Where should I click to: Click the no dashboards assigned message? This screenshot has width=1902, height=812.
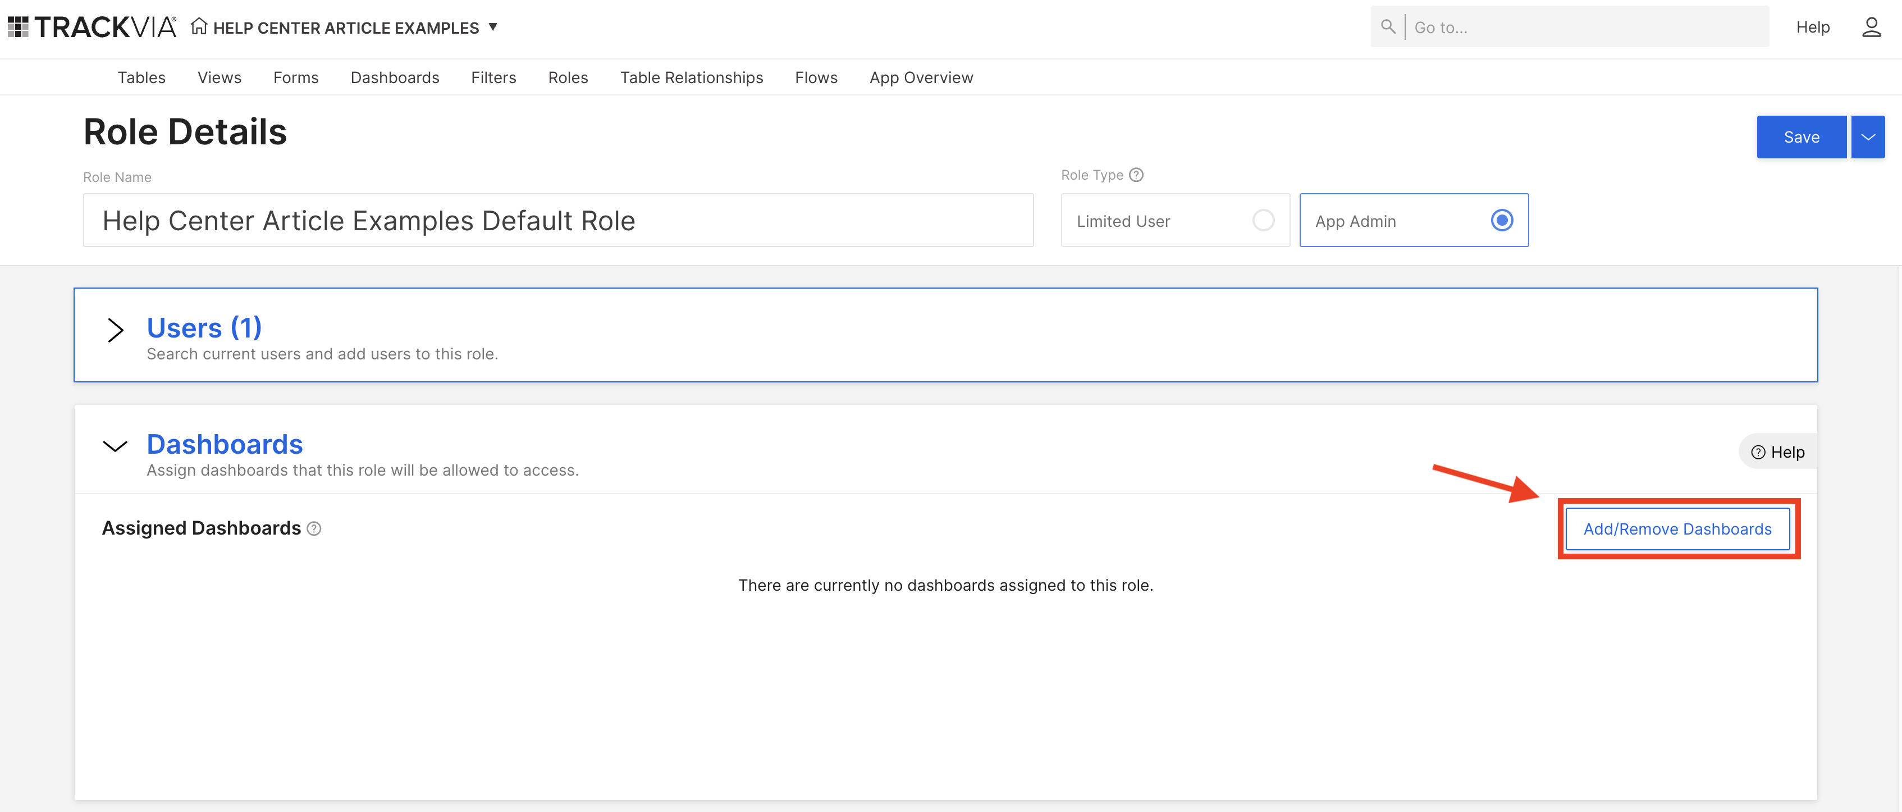click(945, 585)
